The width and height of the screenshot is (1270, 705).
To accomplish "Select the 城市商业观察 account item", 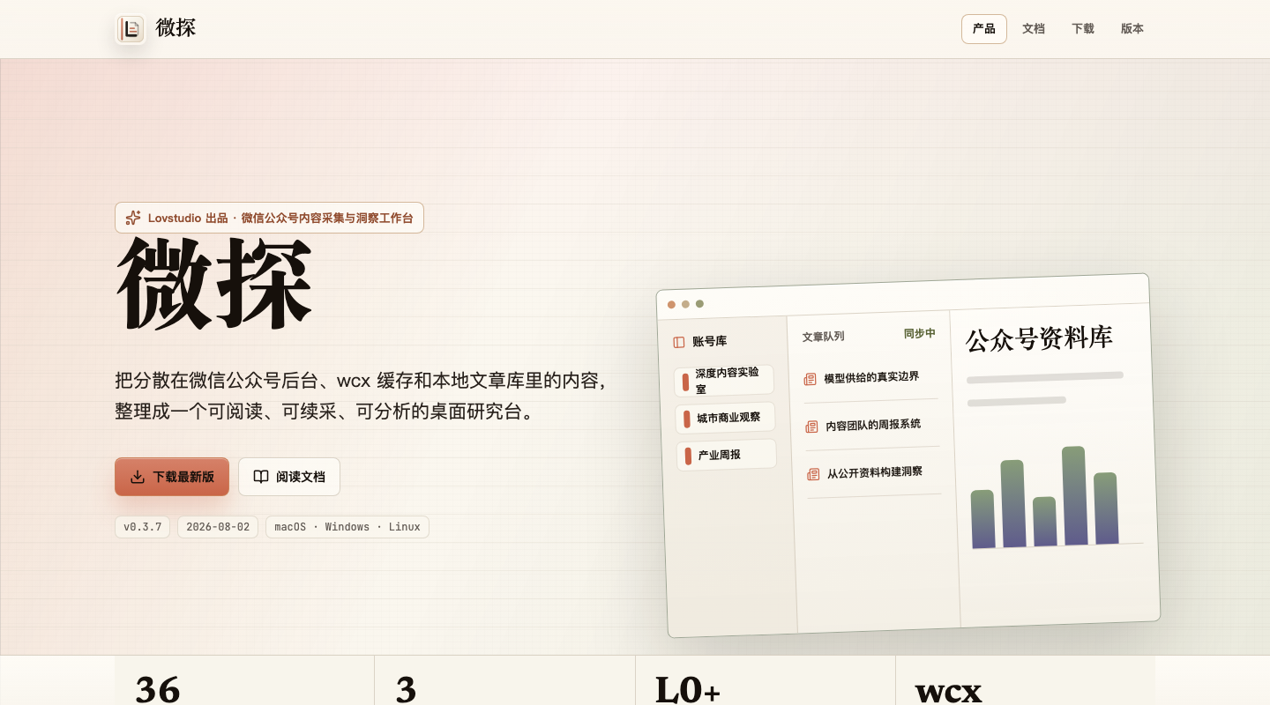I will [725, 418].
